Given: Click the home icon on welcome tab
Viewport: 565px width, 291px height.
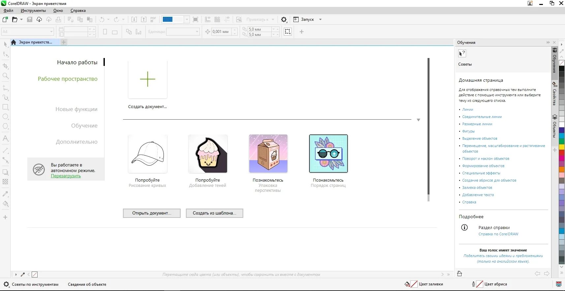Looking at the screenshot, I should [x=14, y=42].
